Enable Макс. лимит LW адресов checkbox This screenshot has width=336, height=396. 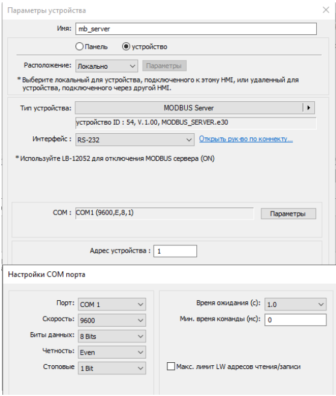click(x=171, y=366)
